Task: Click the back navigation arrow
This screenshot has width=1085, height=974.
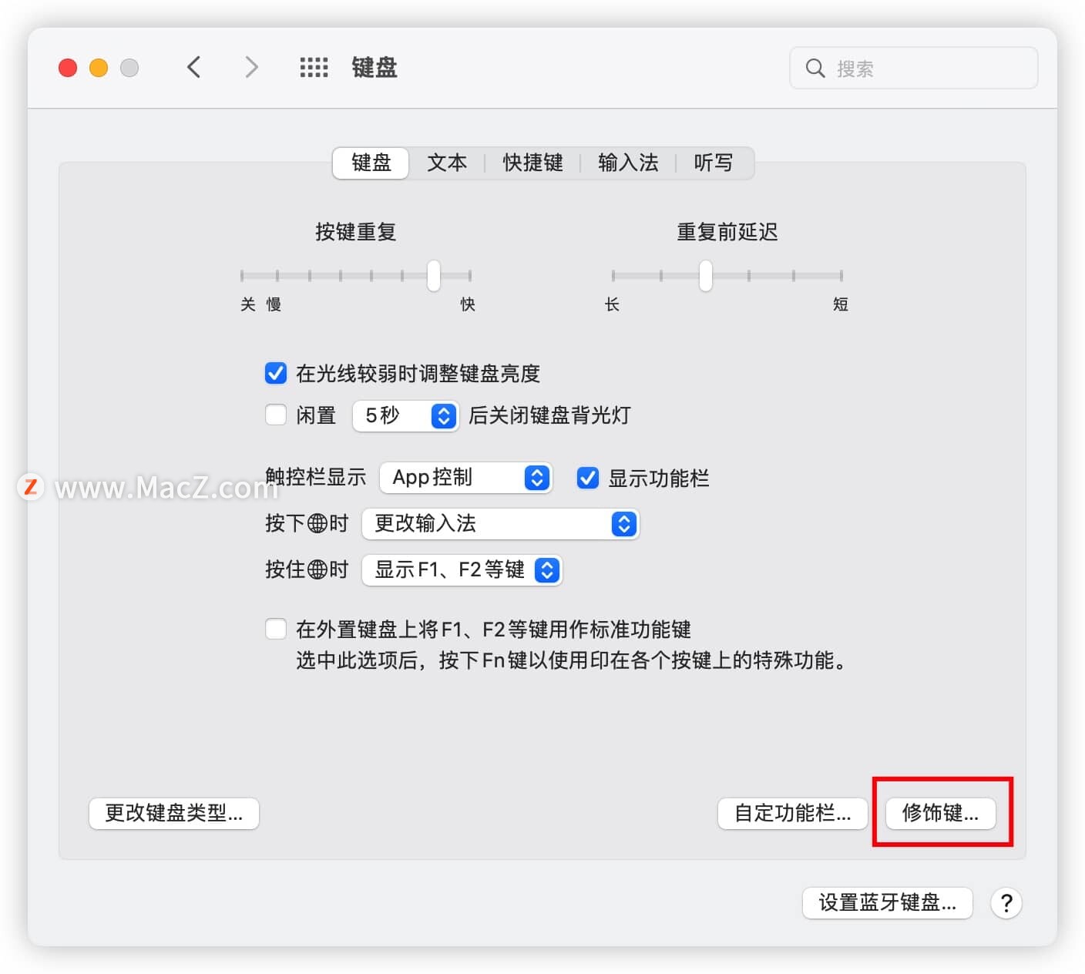Action: tap(193, 67)
